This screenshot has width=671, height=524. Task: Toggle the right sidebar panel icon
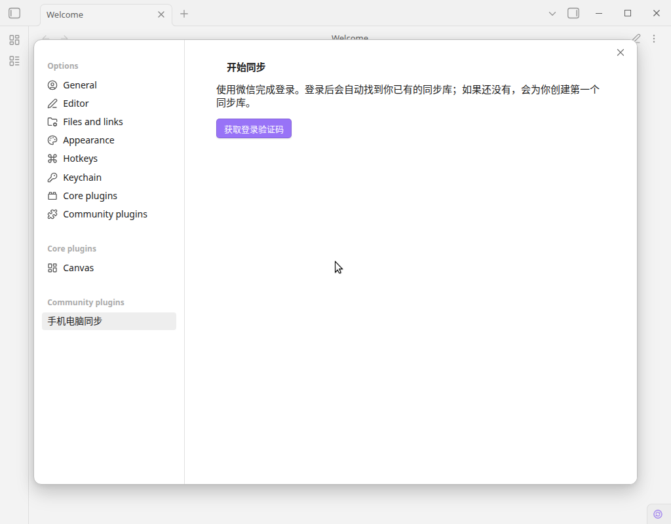click(573, 13)
